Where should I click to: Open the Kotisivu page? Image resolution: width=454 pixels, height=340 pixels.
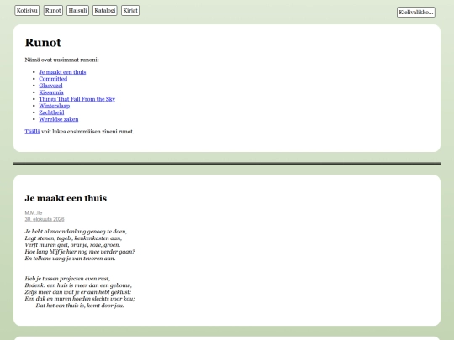point(27,11)
